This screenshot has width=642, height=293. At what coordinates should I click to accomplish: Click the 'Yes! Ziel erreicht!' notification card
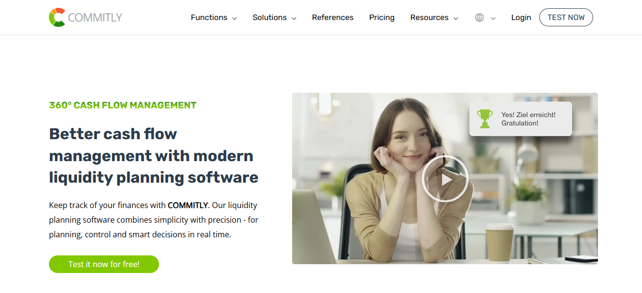coord(521,119)
